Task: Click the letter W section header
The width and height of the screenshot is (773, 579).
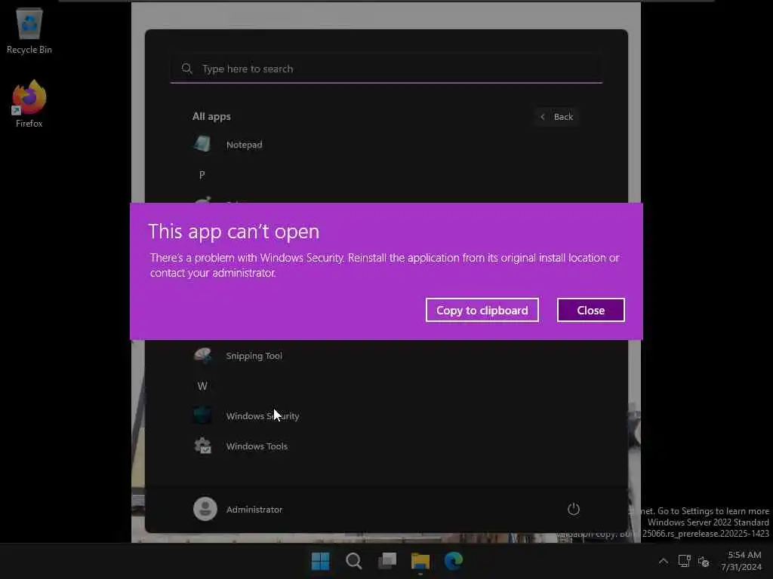Action: (x=202, y=386)
